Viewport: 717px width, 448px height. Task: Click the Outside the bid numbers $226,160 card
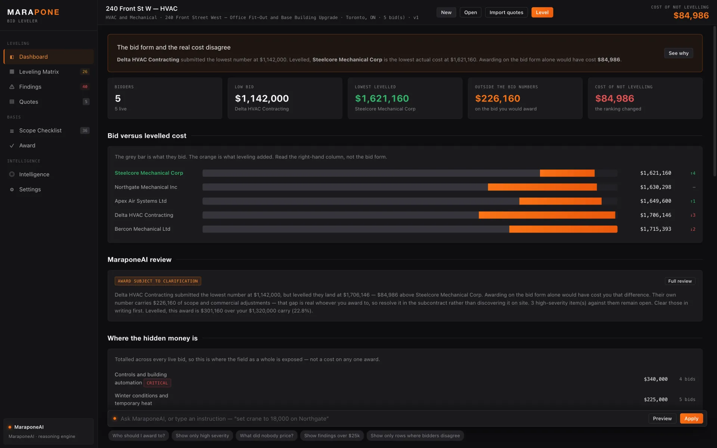point(525,98)
